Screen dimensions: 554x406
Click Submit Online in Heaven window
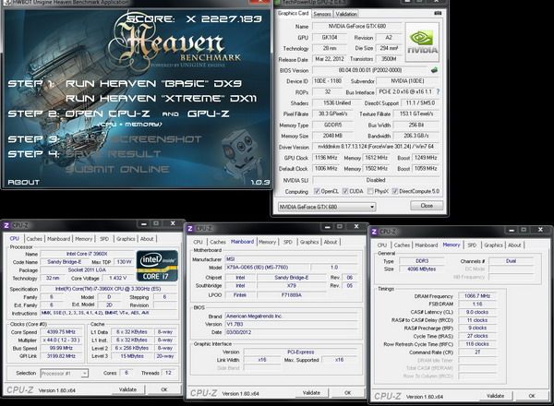point(117,169)
